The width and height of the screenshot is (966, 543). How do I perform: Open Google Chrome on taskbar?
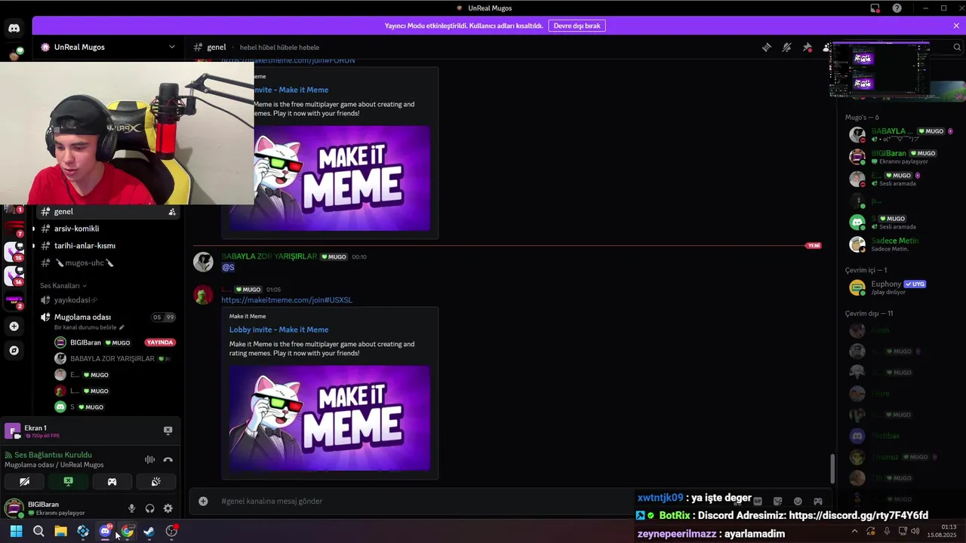point(127,531)
